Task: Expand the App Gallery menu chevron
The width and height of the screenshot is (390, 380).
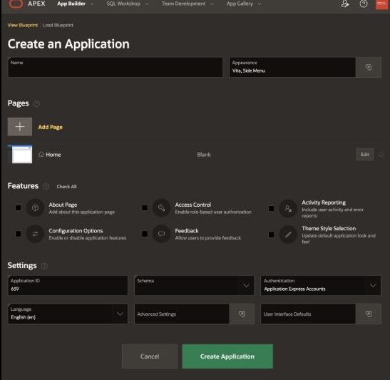Action: [x=260, y=4]
